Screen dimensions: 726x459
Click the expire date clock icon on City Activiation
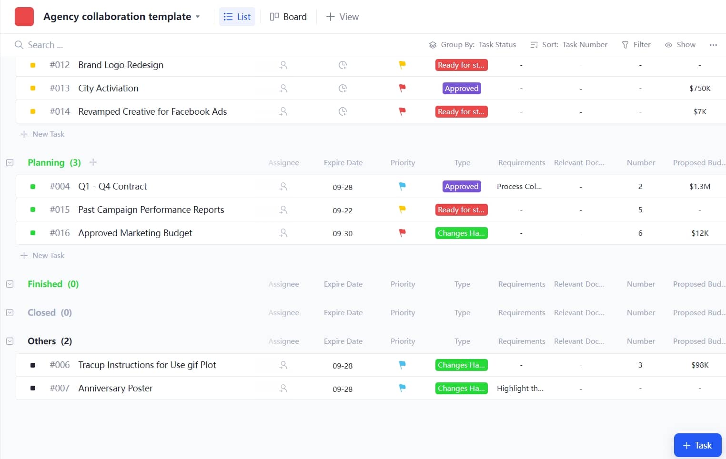pos(343,88)
